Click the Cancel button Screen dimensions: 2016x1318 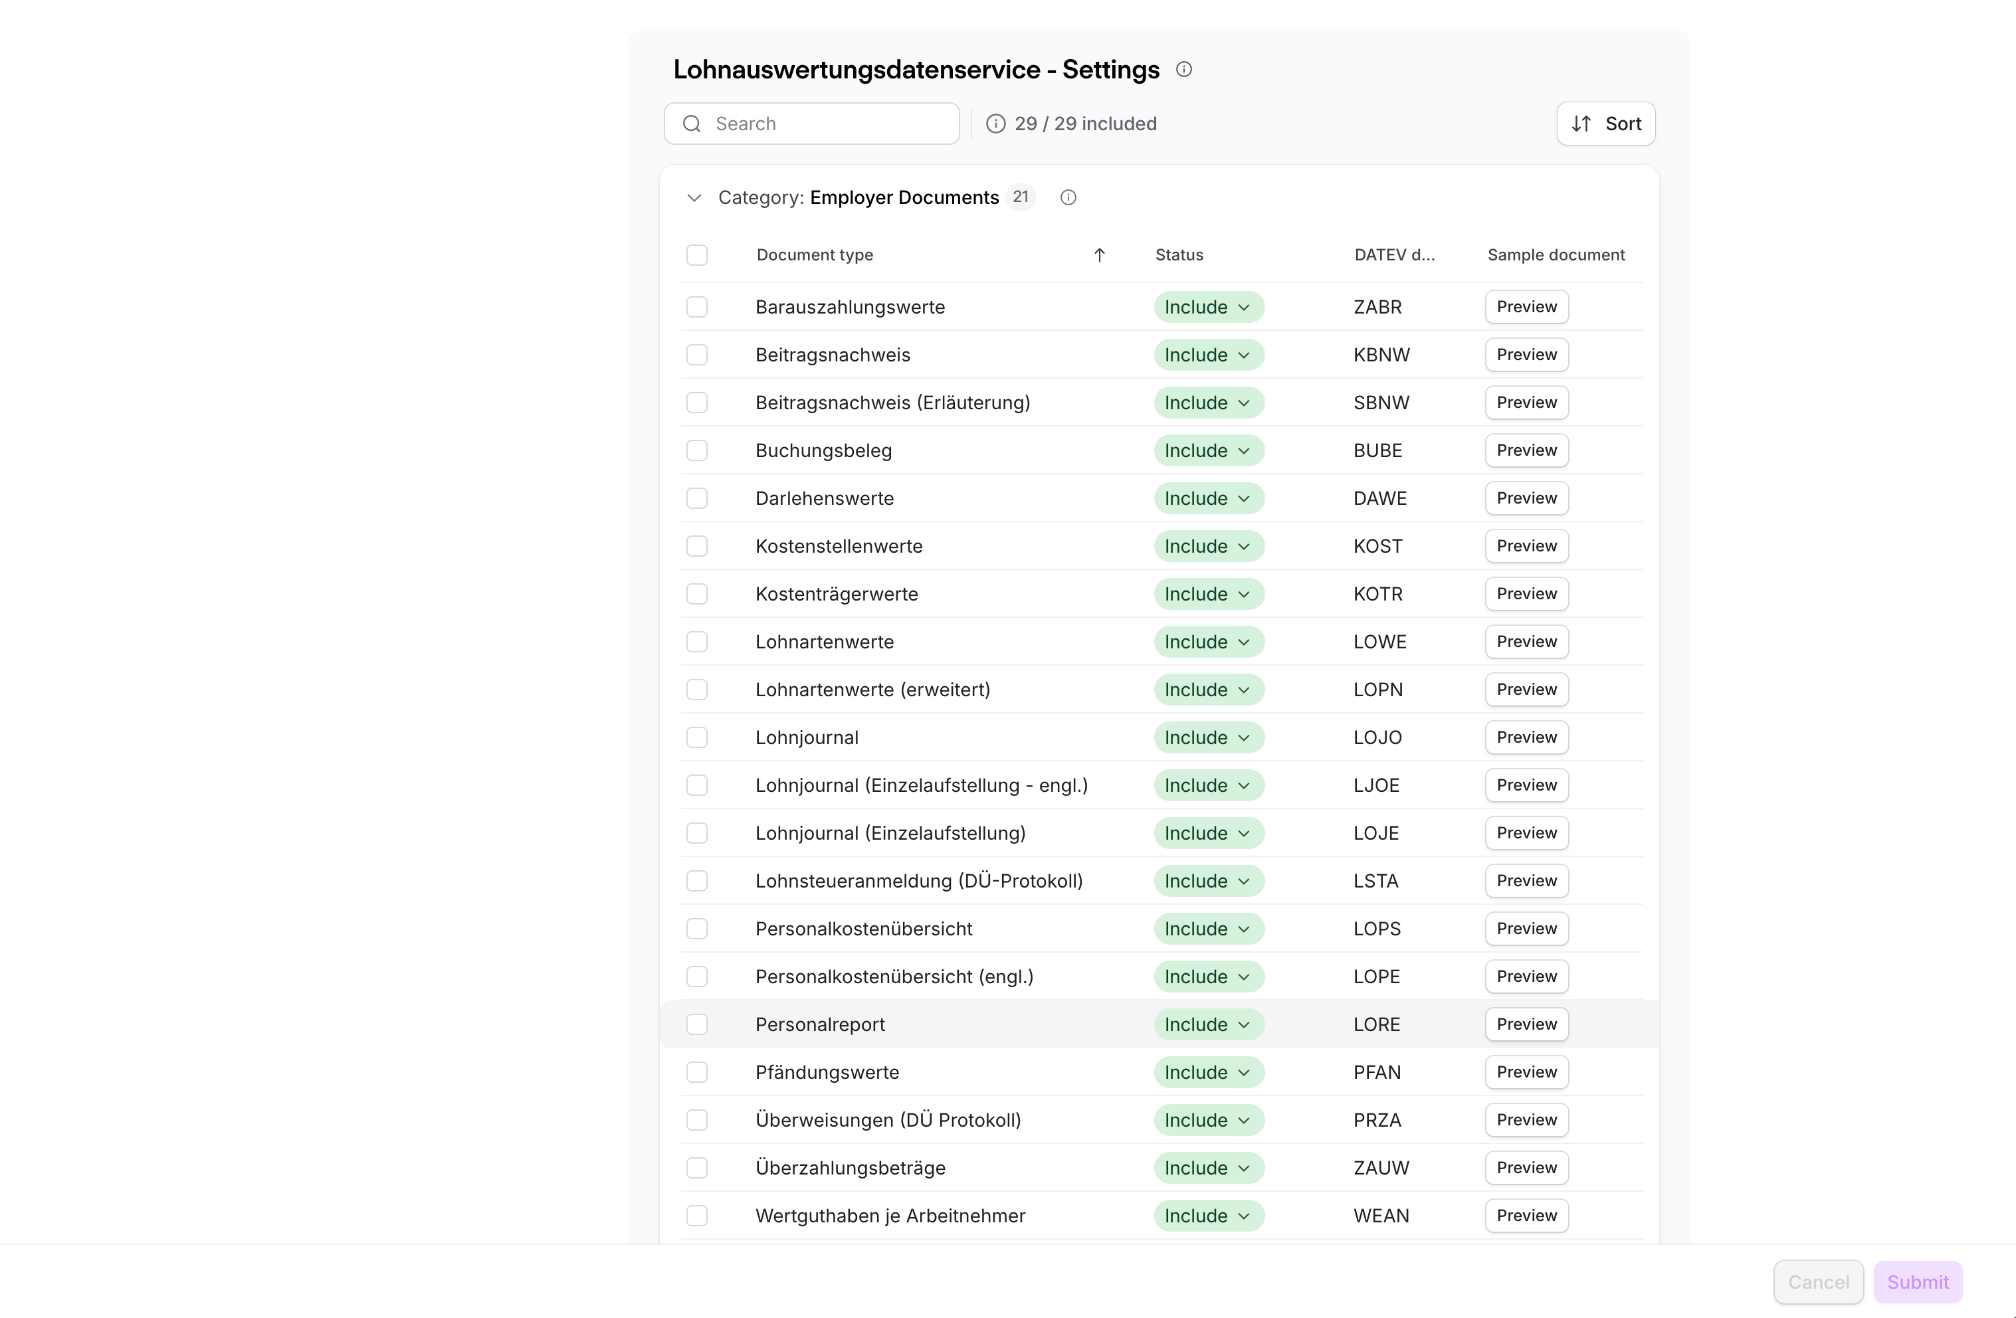pyautogui.click(x=1818, y=1282)
